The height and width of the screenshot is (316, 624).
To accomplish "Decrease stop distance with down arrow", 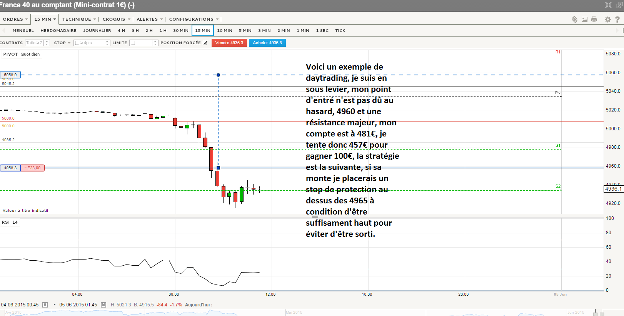I will pos(107,45).
